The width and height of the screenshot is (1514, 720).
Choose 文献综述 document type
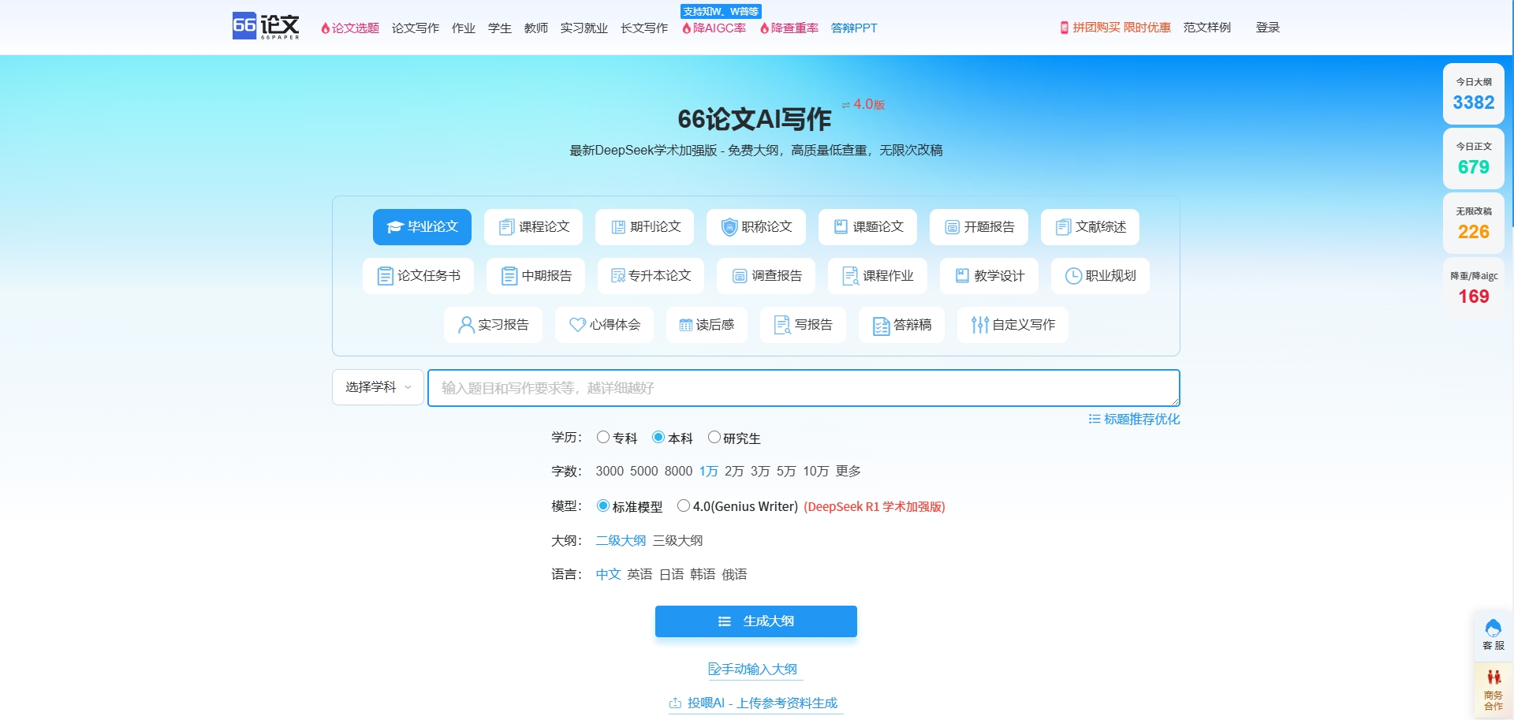tap(1090, 227)
